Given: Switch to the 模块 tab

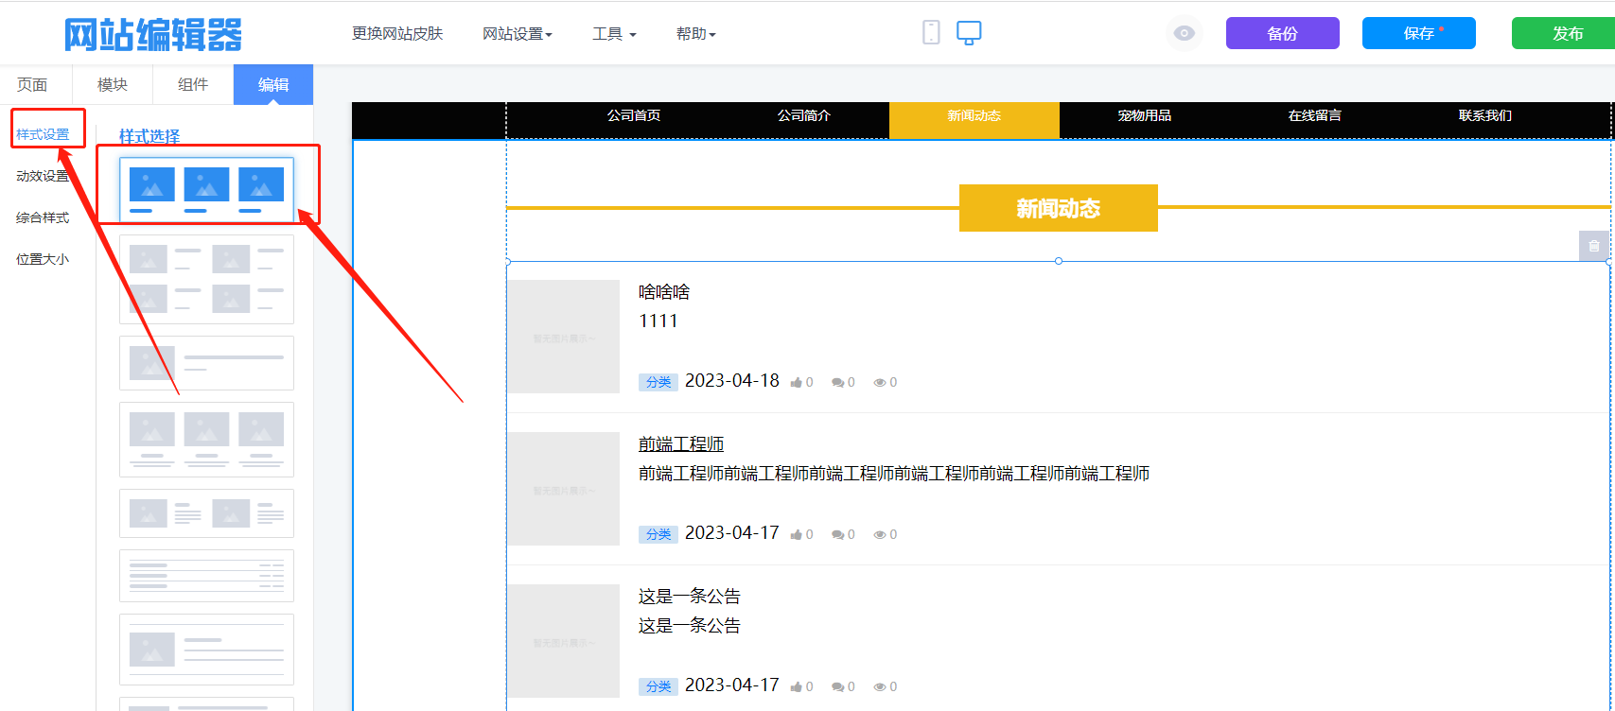Looking at the screenshot, I should point(113,85).
